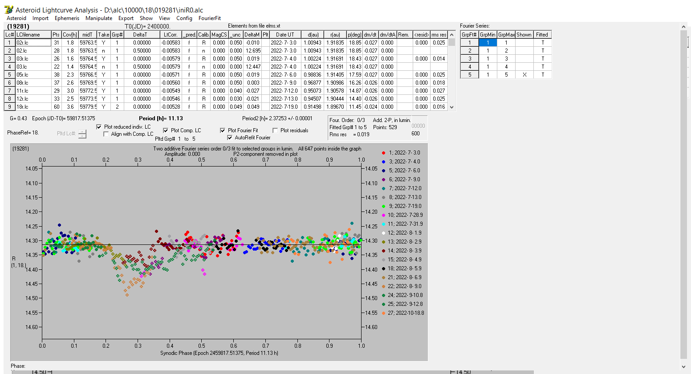The height and width of the screenshot is (374, 691).
Task: Click the scroll down arrow at the window's right edge
Action: point(684,366)
